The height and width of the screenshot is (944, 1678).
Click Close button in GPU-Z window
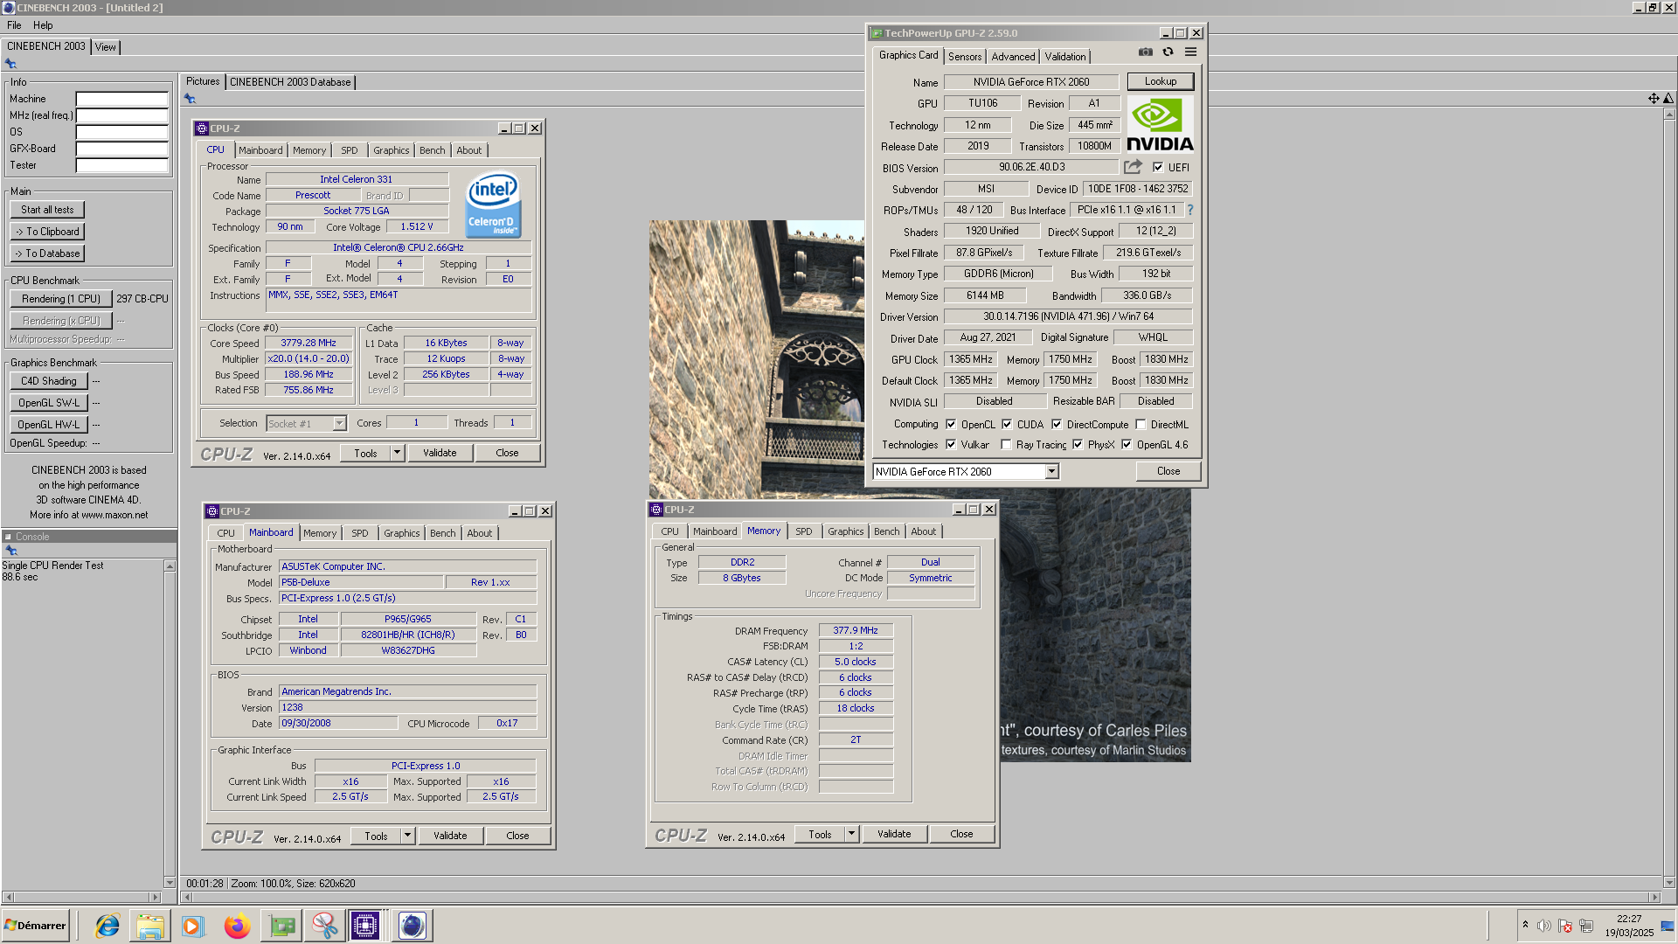click(x=1168, y=471)
